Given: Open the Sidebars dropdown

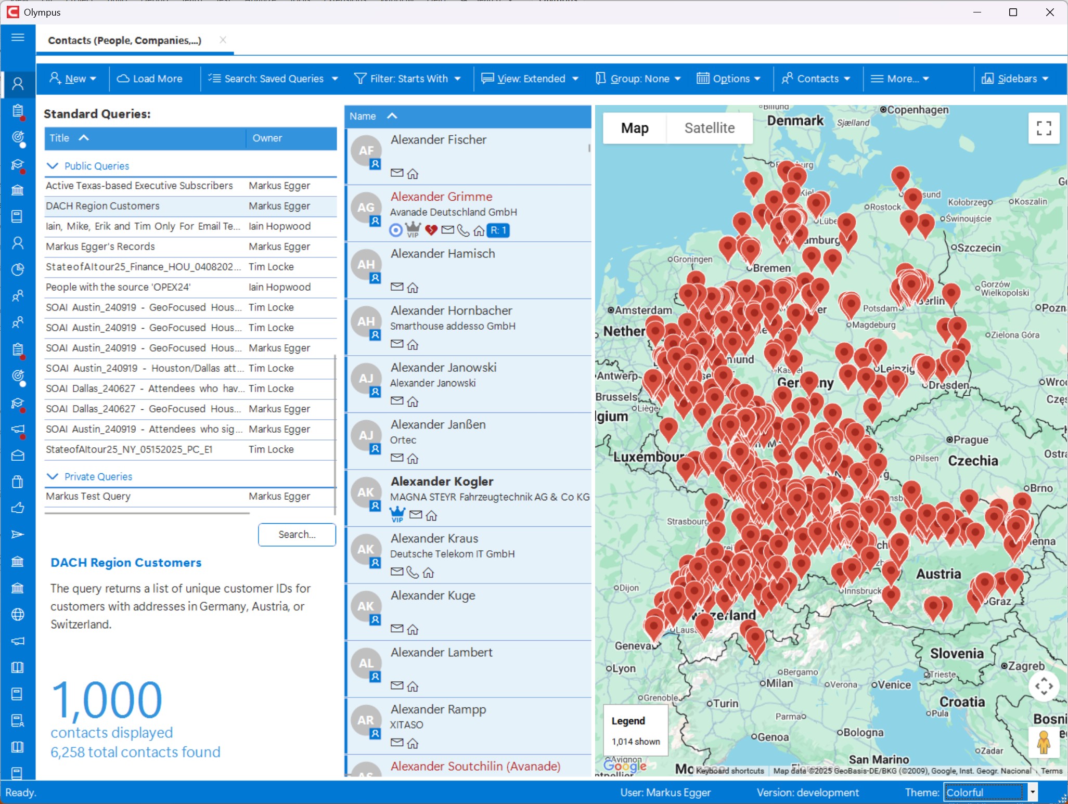Looking at the screenshot, I should [x=1015, y=79].
